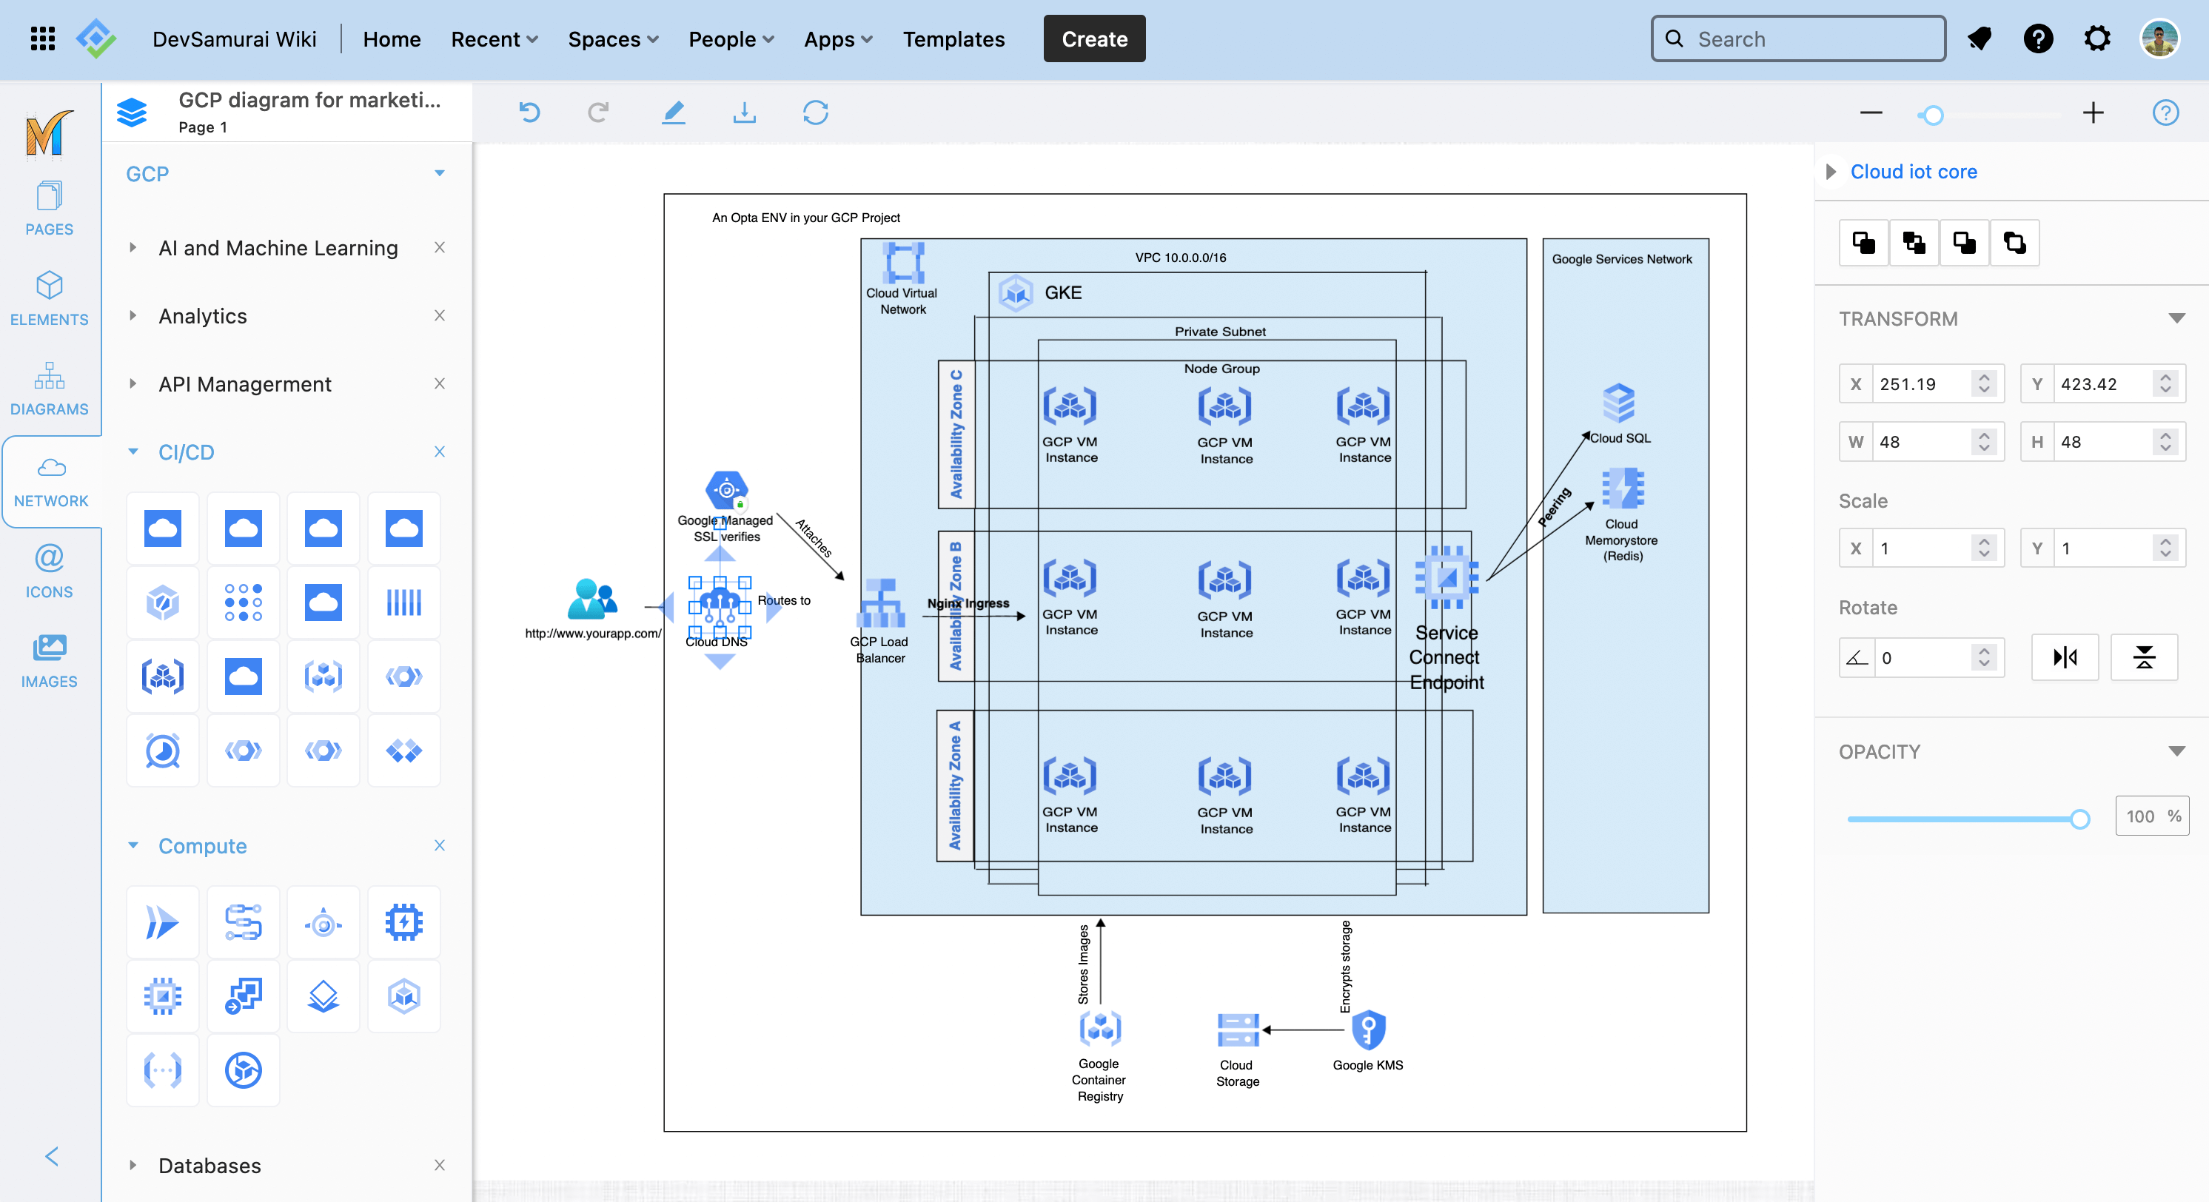Open the Templates link

pyautogui.click(x=953, y=38)
